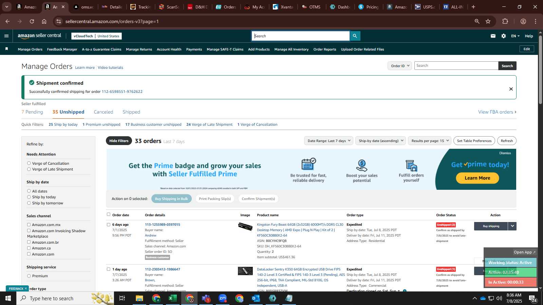The height and width of the screenshot is (305, 543).
Task: Click the Hide Filters button
Action: [x=119, y=141]
